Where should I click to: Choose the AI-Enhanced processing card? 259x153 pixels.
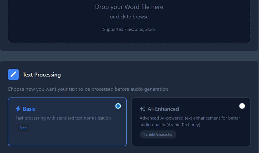pos(210,140)
